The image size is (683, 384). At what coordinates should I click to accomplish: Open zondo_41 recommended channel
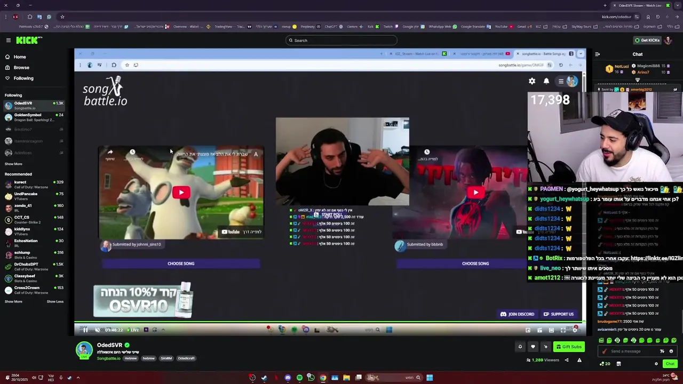pyautogui.click(x=34, y=207)
